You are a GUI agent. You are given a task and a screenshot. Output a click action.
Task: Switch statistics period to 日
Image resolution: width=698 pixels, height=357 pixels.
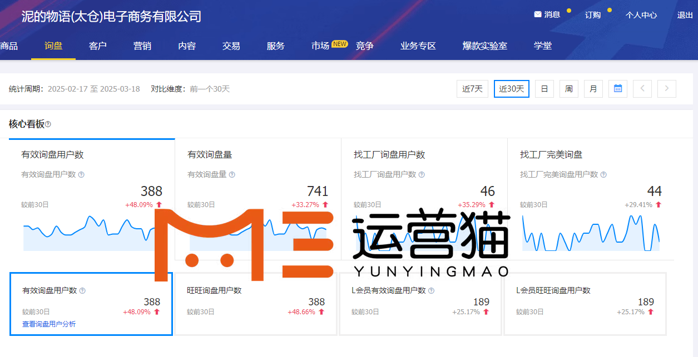pos(544,89)
